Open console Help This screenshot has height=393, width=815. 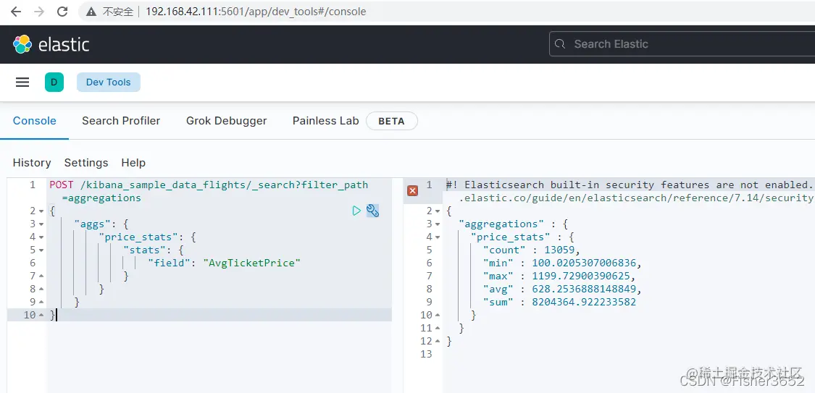133,163
